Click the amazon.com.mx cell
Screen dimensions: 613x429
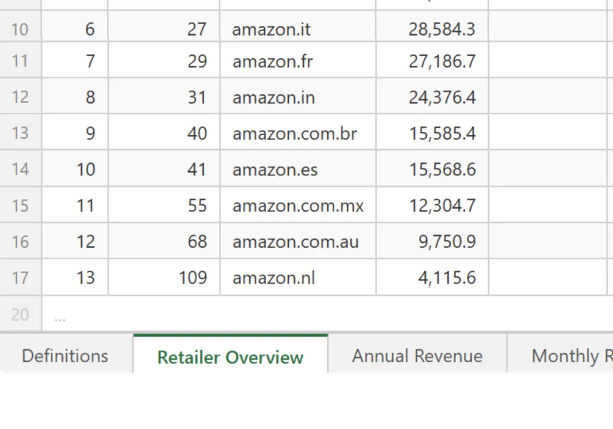click(297, 205)
